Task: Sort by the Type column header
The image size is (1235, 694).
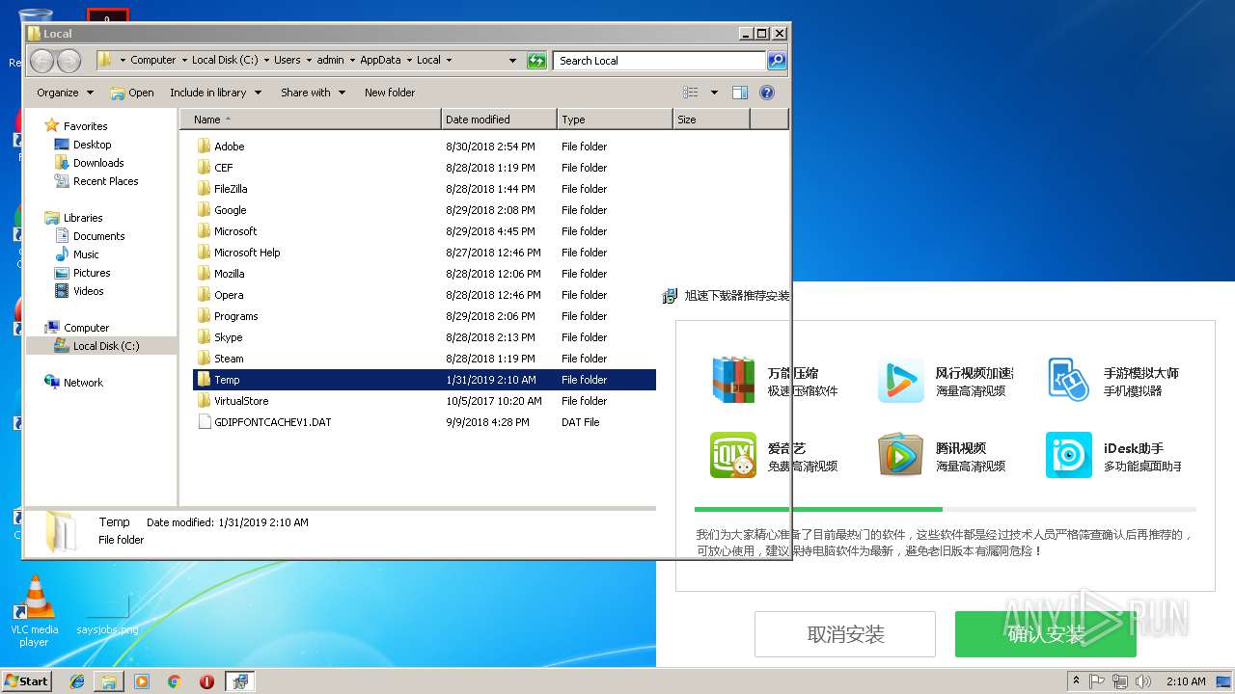Action: tap(615, 120)
